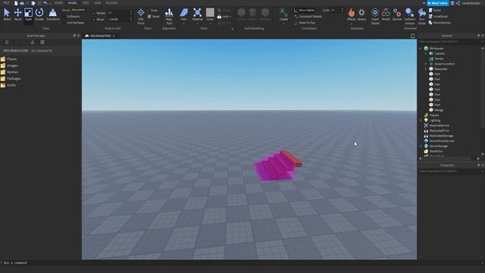Image resolution: width=485 pixels, height=273 pixels.
Task: Toggle the Collisions checkbox
Action: click(64, 17)
